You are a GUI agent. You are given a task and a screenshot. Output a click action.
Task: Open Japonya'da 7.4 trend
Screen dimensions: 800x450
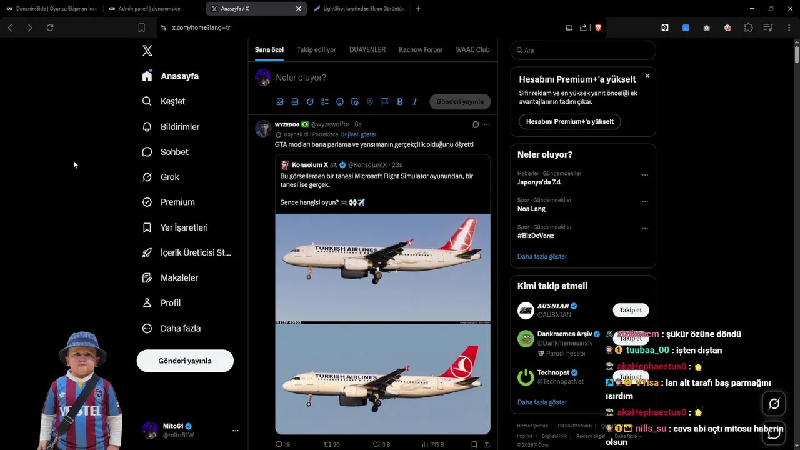pyautogui.click(x=539, y=182)
